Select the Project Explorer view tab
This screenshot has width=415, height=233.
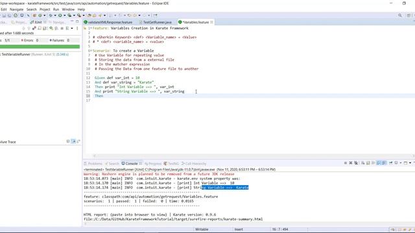tap(19, 22)
